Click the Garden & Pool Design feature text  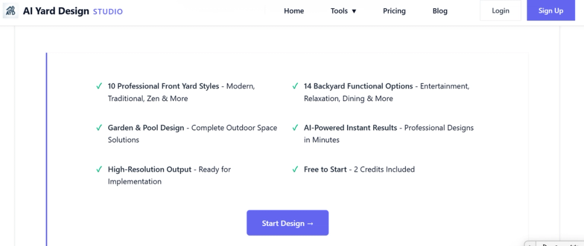tap(146, 128)
